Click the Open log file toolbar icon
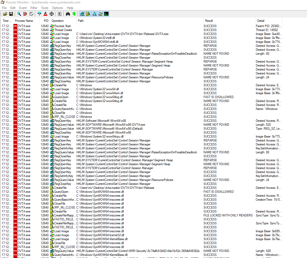Screen dimensions: 307x258 (5, 14)
